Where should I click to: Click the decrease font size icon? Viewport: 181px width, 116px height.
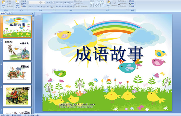pos(50,2)
